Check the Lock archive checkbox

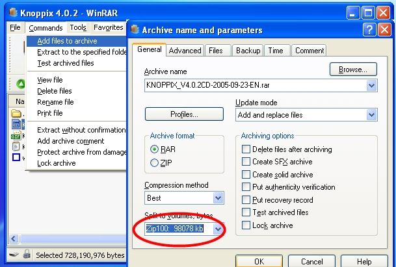[246, 225]
